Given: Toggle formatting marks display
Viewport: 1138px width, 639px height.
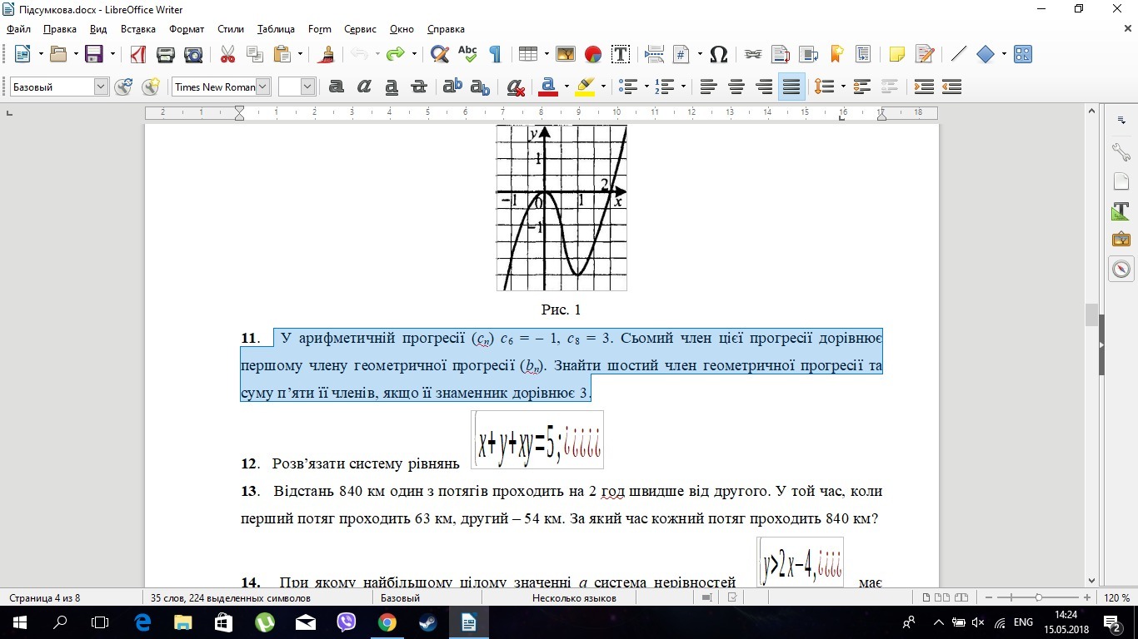Looking at the screenshot, I should click(496, 54).
